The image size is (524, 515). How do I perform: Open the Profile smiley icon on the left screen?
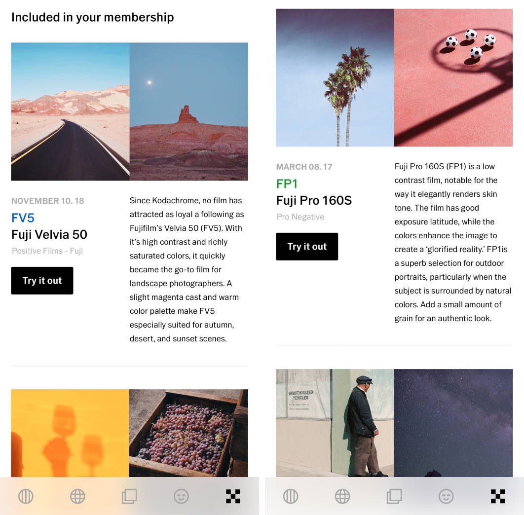pyautogui.click(x=181, y=496)
